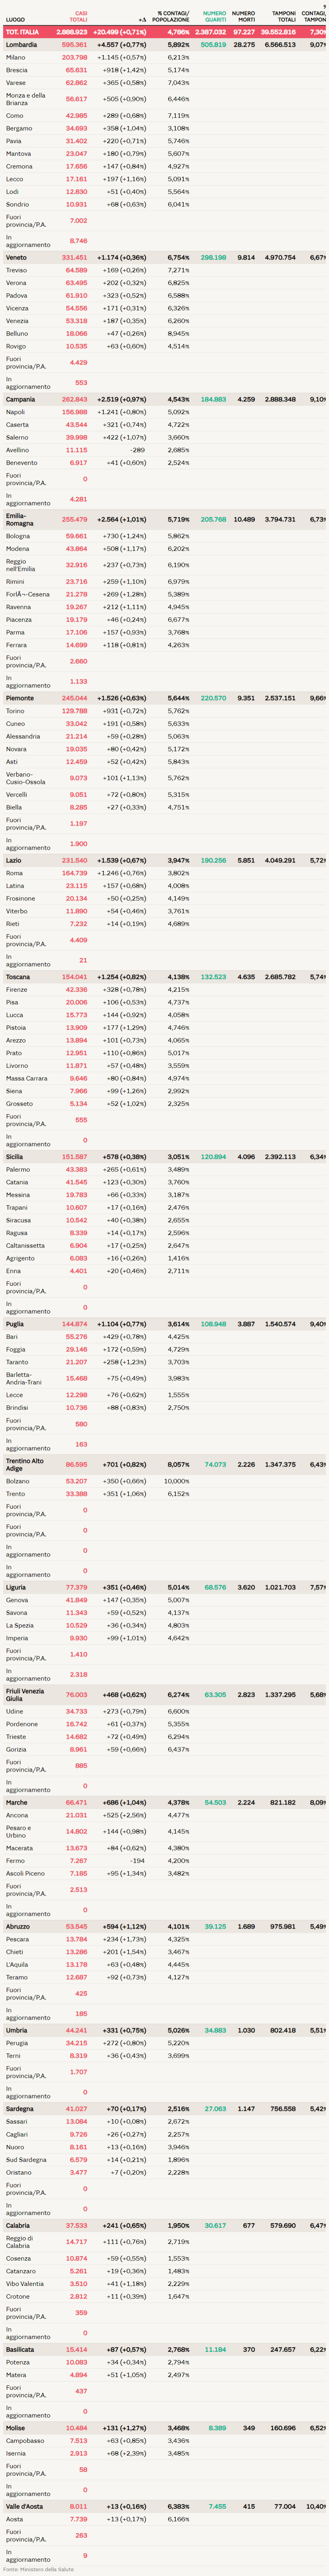This screenshot has height=2576, width=329.
Task: Sort table by Tamponi Totali header
Action: 285,16
